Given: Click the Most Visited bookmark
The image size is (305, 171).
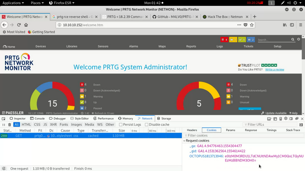Looking at the screenshot, I should [x=14, y=32].
